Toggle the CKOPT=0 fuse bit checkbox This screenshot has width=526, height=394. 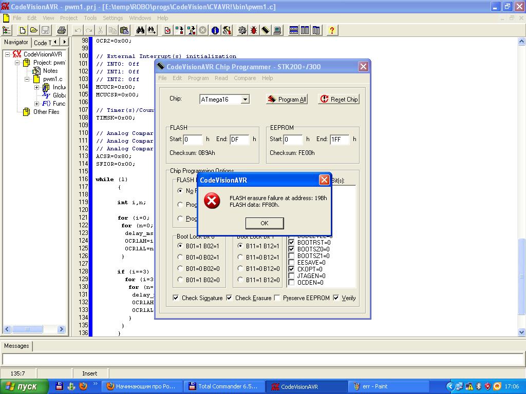(x=291, y=269)
